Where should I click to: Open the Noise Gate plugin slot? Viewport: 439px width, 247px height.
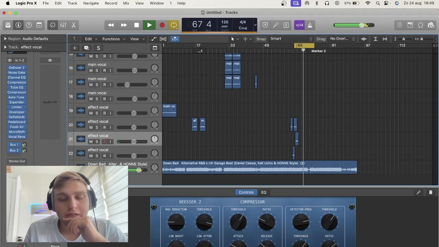tap(16, 73)
